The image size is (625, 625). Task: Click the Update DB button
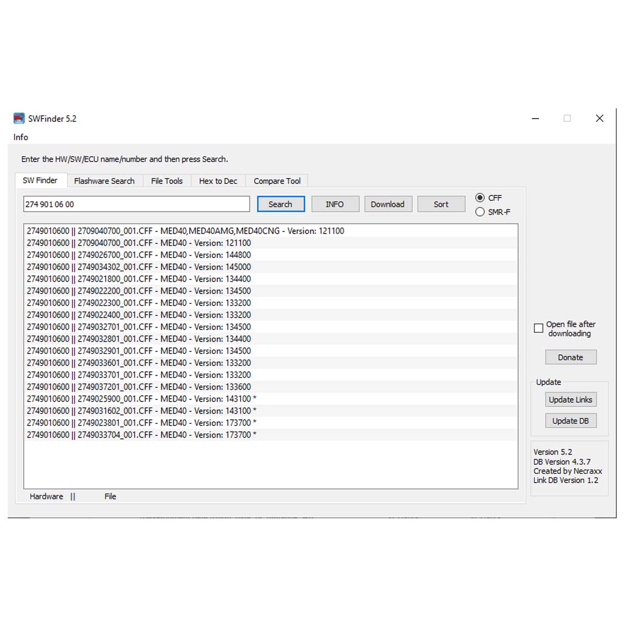click(570, 420)
